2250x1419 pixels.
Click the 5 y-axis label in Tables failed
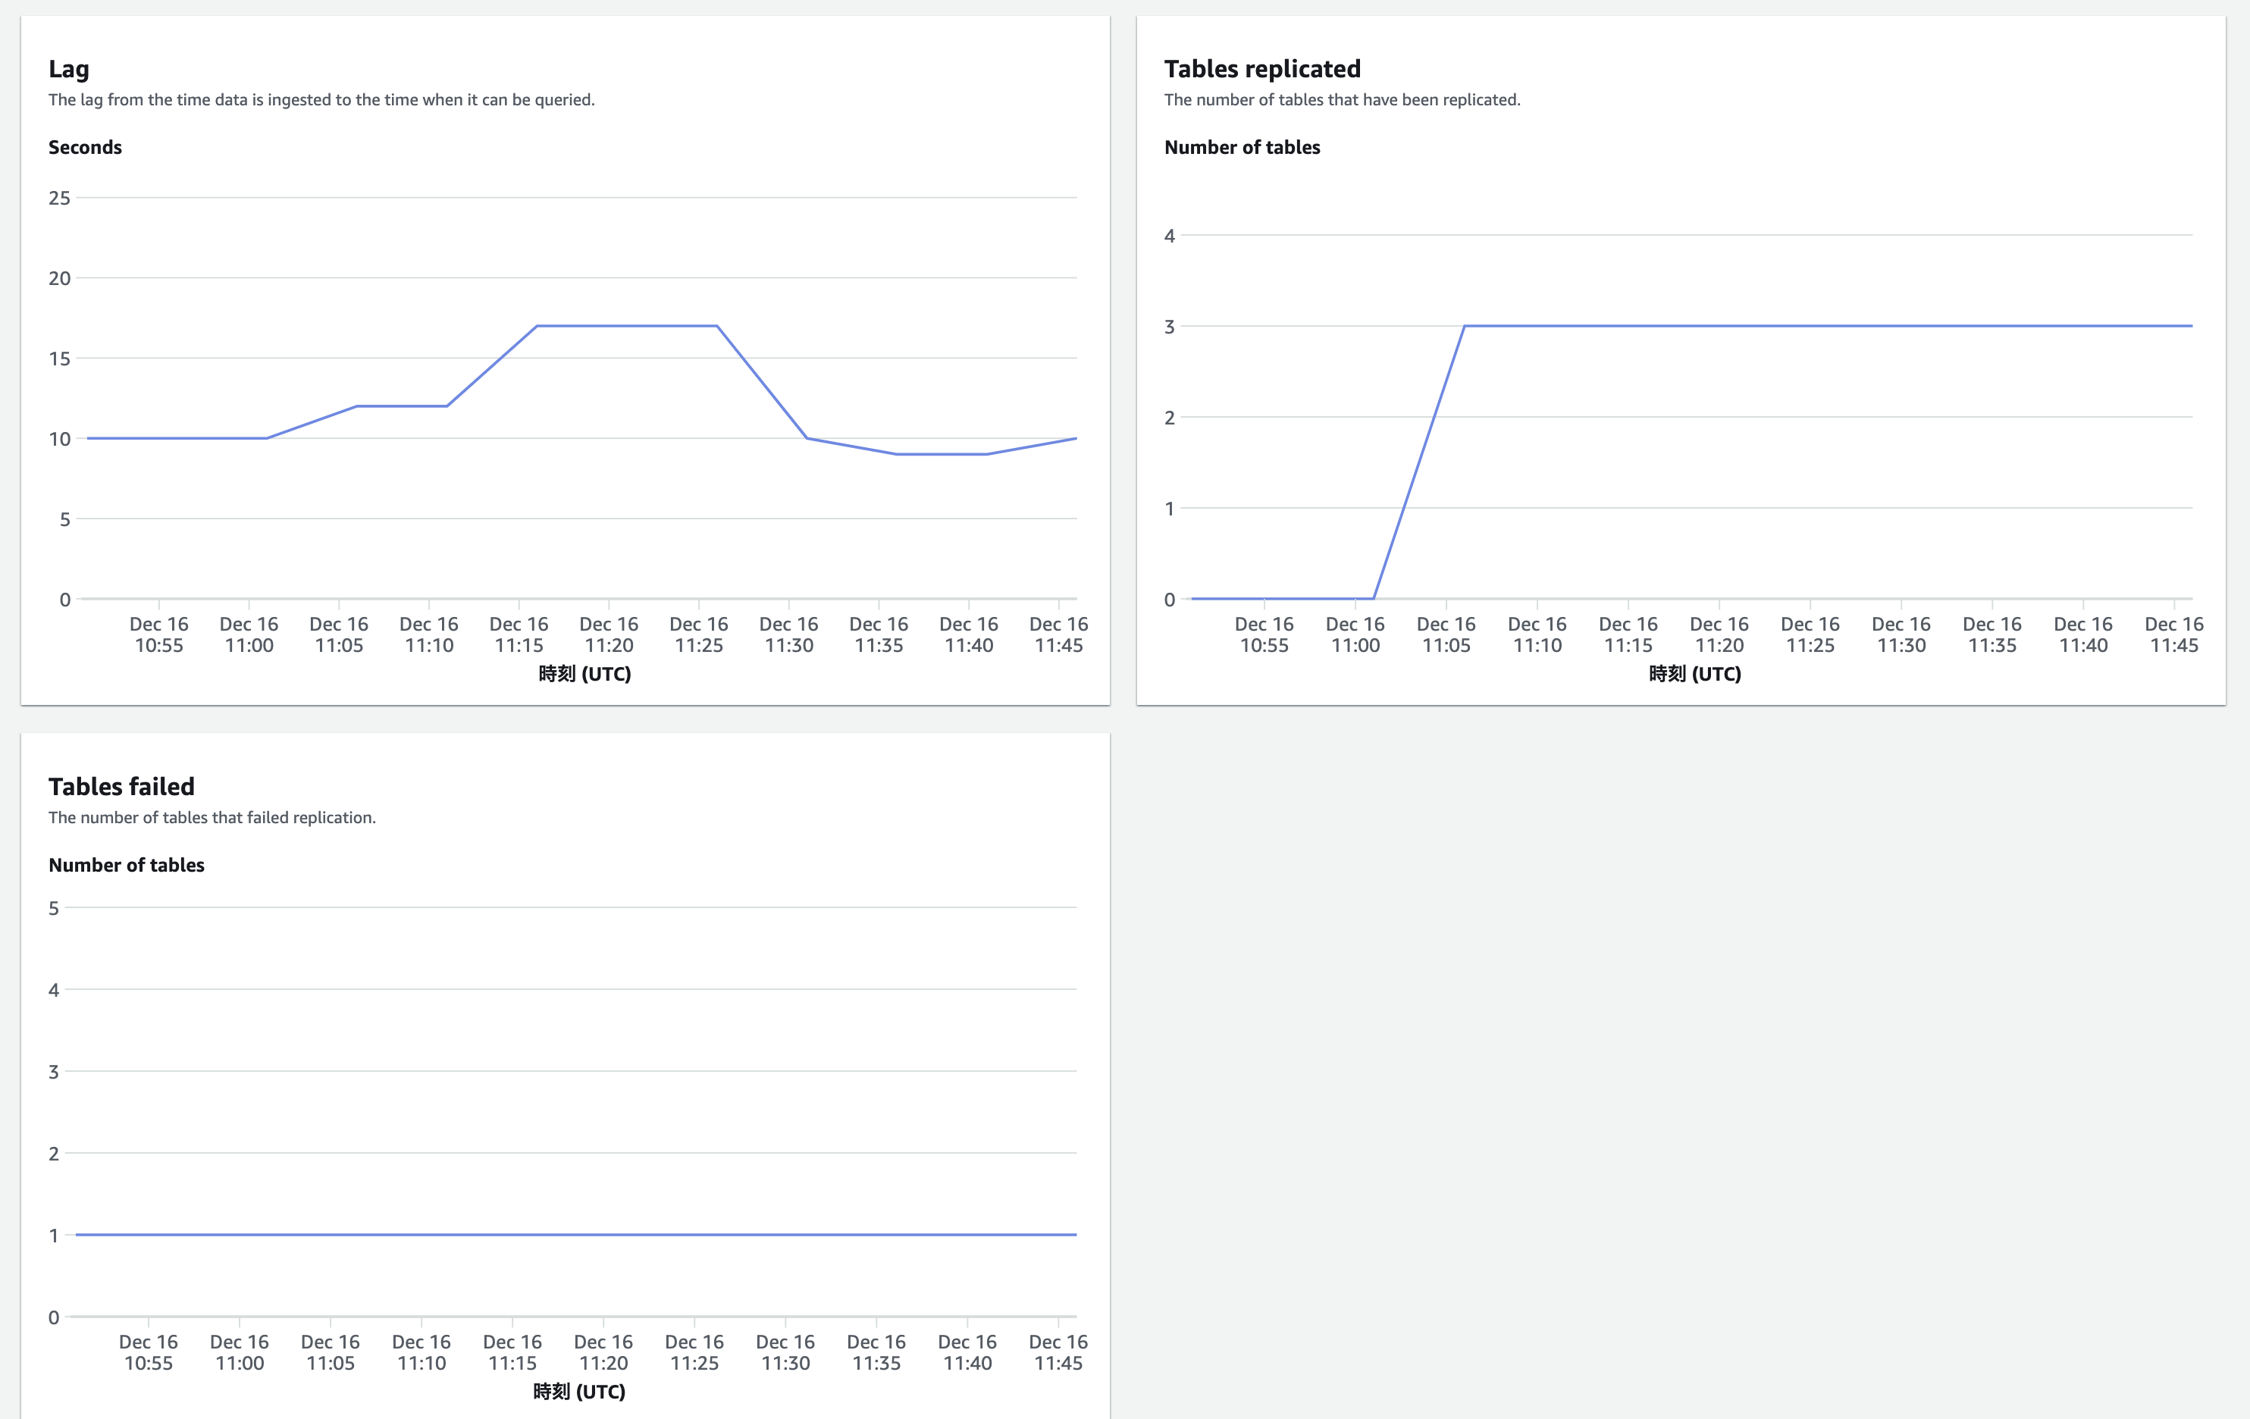[x=53, y=908]
